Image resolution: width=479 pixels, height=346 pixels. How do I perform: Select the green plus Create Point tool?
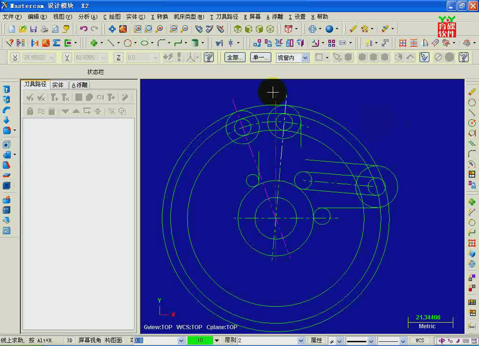(x=94, y=43)
